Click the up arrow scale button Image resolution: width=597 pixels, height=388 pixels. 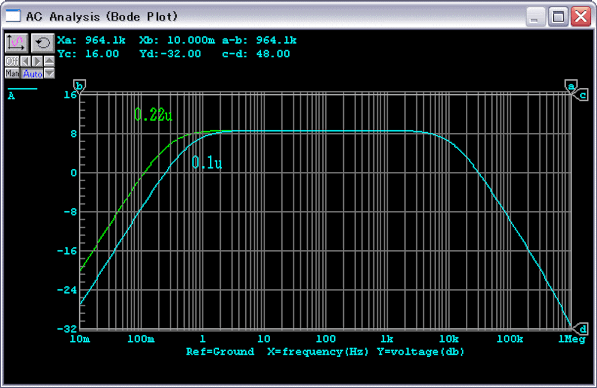[x=49, y=61]
